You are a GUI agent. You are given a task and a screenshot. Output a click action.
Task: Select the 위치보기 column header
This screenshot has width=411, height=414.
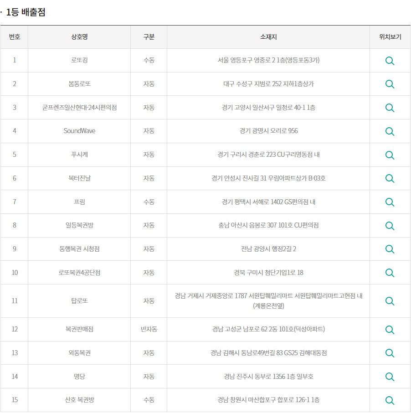[x=390, y=37]
